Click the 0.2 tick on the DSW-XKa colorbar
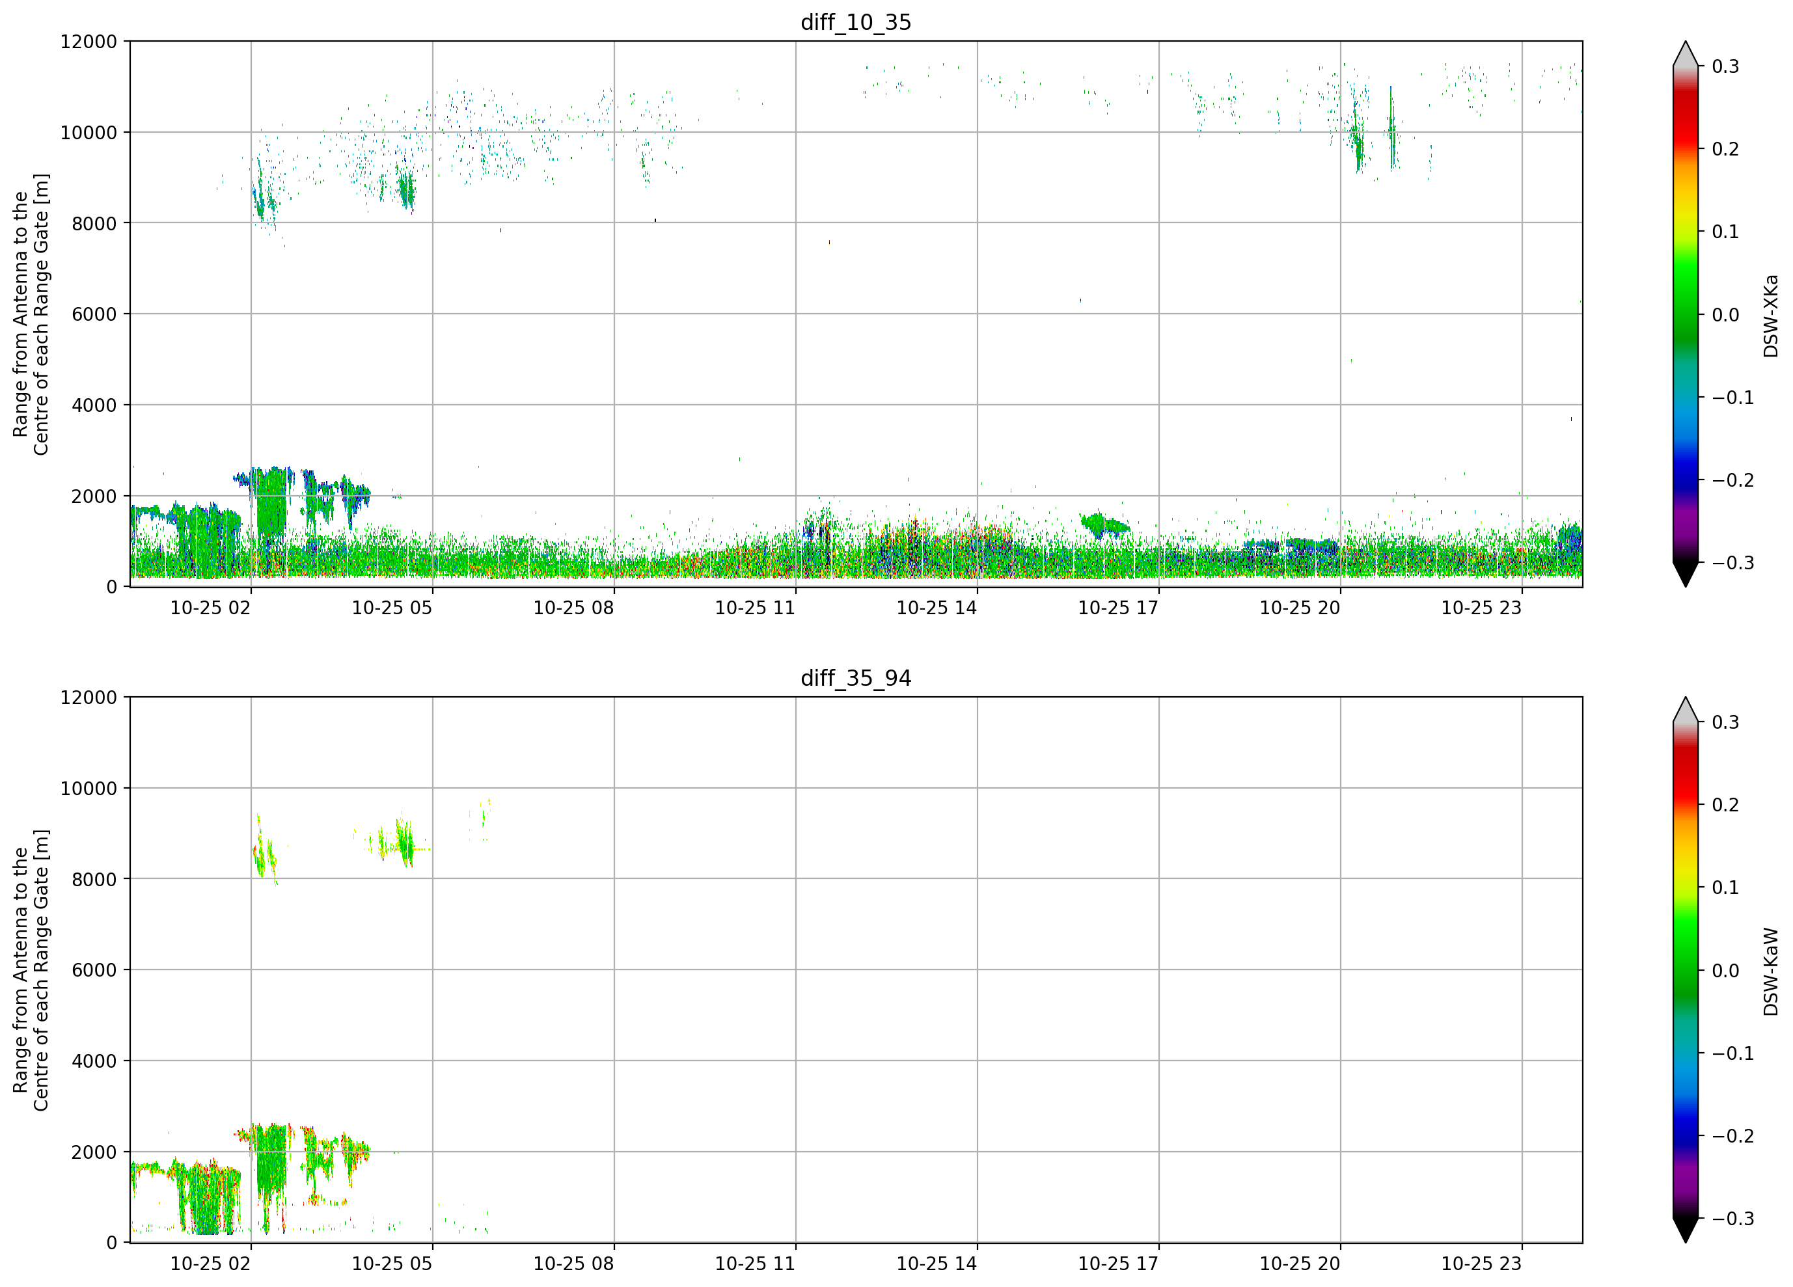Viewport: 1793px width, 1287px height. point(1726,150)
